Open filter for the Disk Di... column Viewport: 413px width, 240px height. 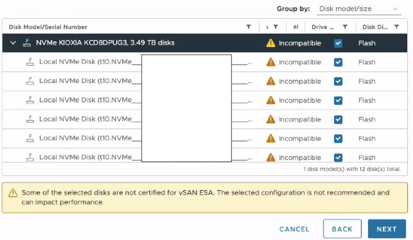397,27
